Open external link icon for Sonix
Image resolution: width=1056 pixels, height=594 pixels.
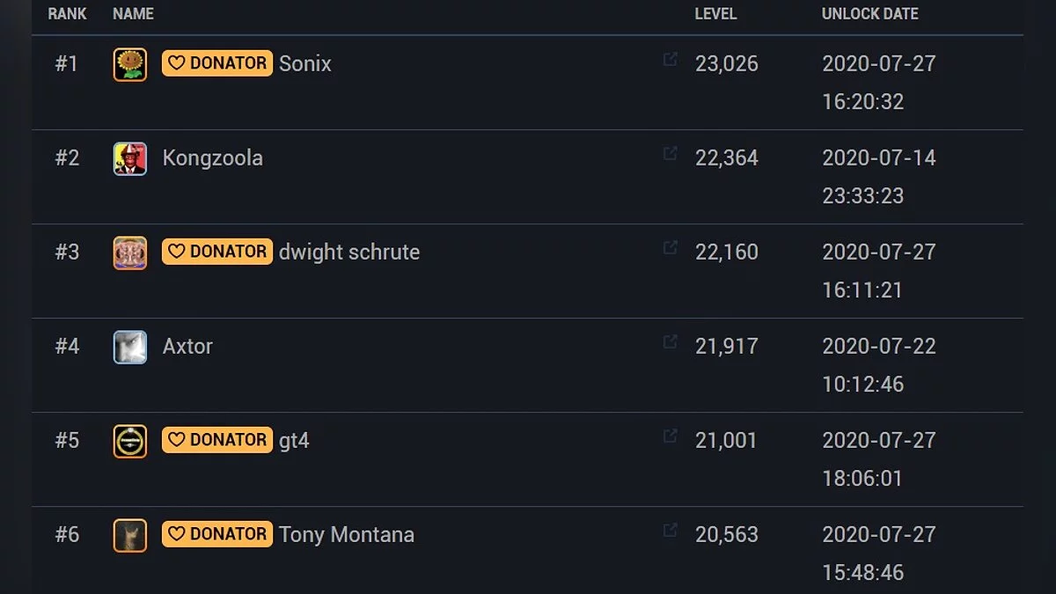tap(670, 60)
